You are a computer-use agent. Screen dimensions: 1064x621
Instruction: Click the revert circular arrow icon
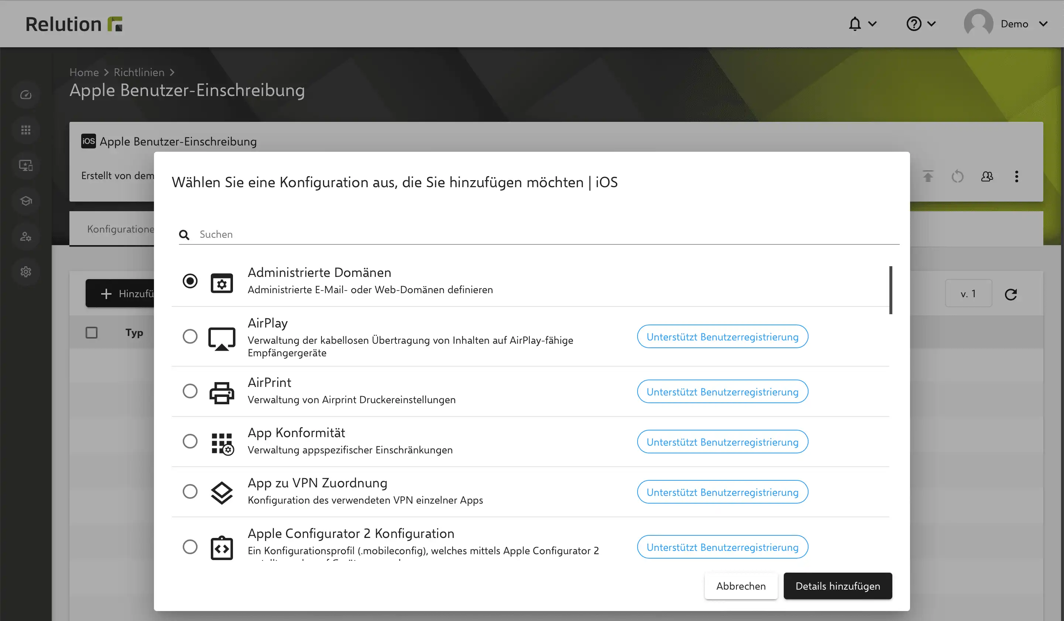coord(957,176)
